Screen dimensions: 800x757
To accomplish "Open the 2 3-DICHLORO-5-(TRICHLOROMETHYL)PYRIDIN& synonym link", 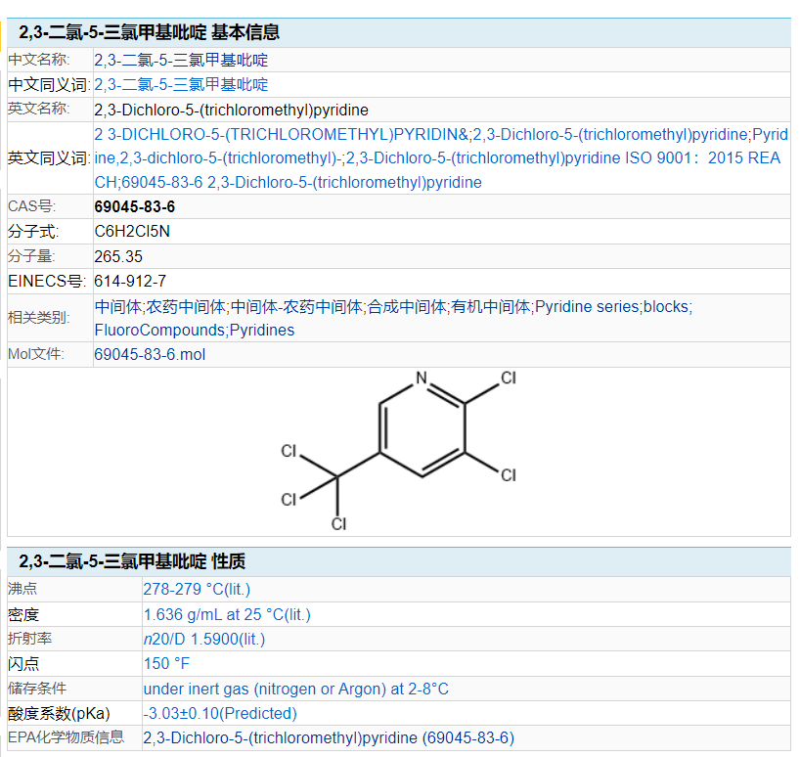I will click(281, 135).
